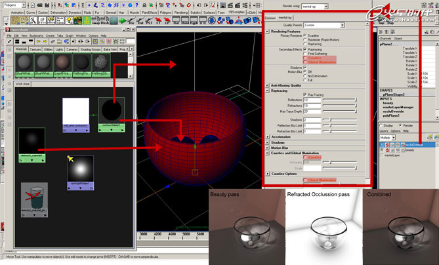Click the blue circular shelf icon after UTE
The height and width of the screenshot is (265, 439).
click(212, 21)
